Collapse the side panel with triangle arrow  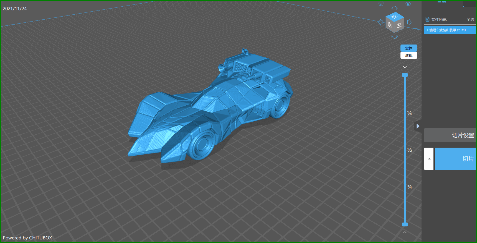coord(418,126)
